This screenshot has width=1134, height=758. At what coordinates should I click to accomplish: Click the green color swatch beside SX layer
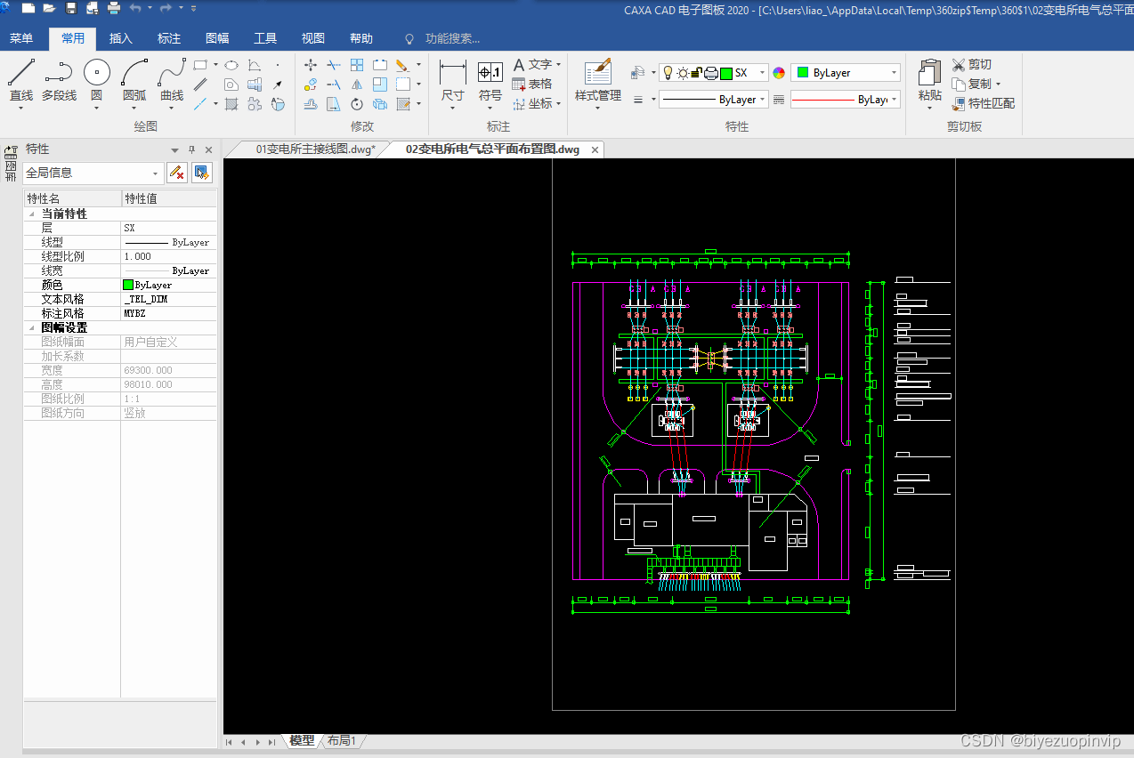point(725,73)
